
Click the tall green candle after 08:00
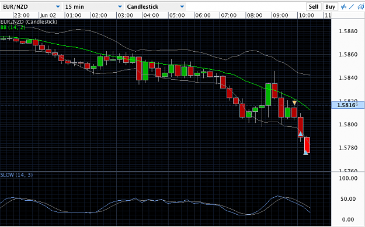point(268,94)
